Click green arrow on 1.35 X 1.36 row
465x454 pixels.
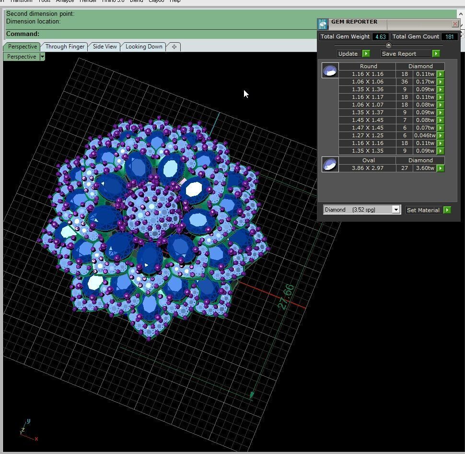[x=441, y=89]
